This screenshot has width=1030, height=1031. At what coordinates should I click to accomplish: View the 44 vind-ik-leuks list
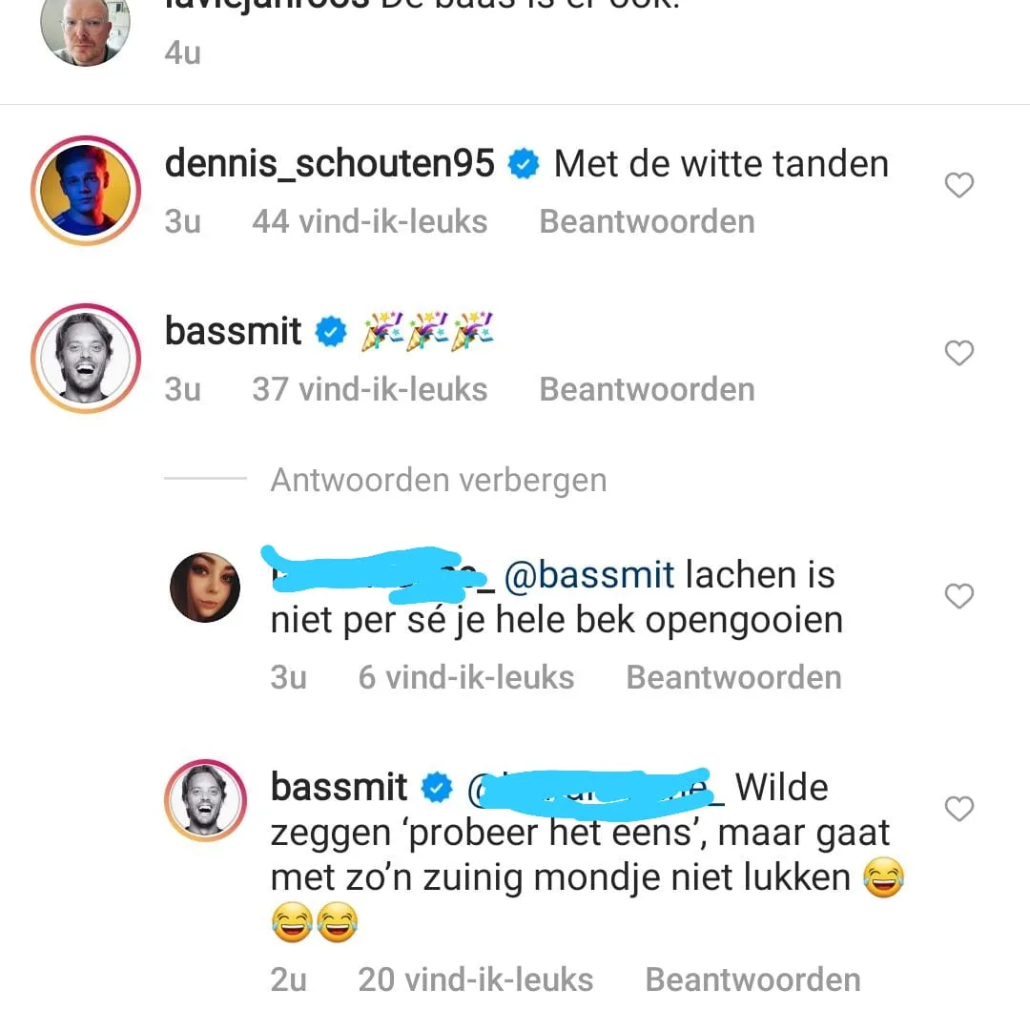[x=370, y=221]
